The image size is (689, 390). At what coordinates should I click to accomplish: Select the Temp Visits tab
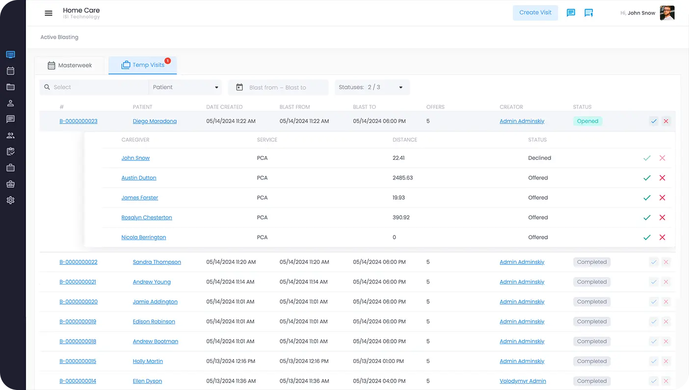(x=143, y=65)
